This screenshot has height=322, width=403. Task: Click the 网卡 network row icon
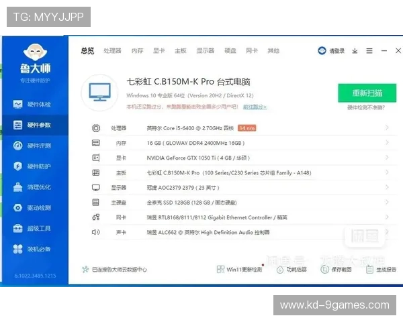(96, 217)
